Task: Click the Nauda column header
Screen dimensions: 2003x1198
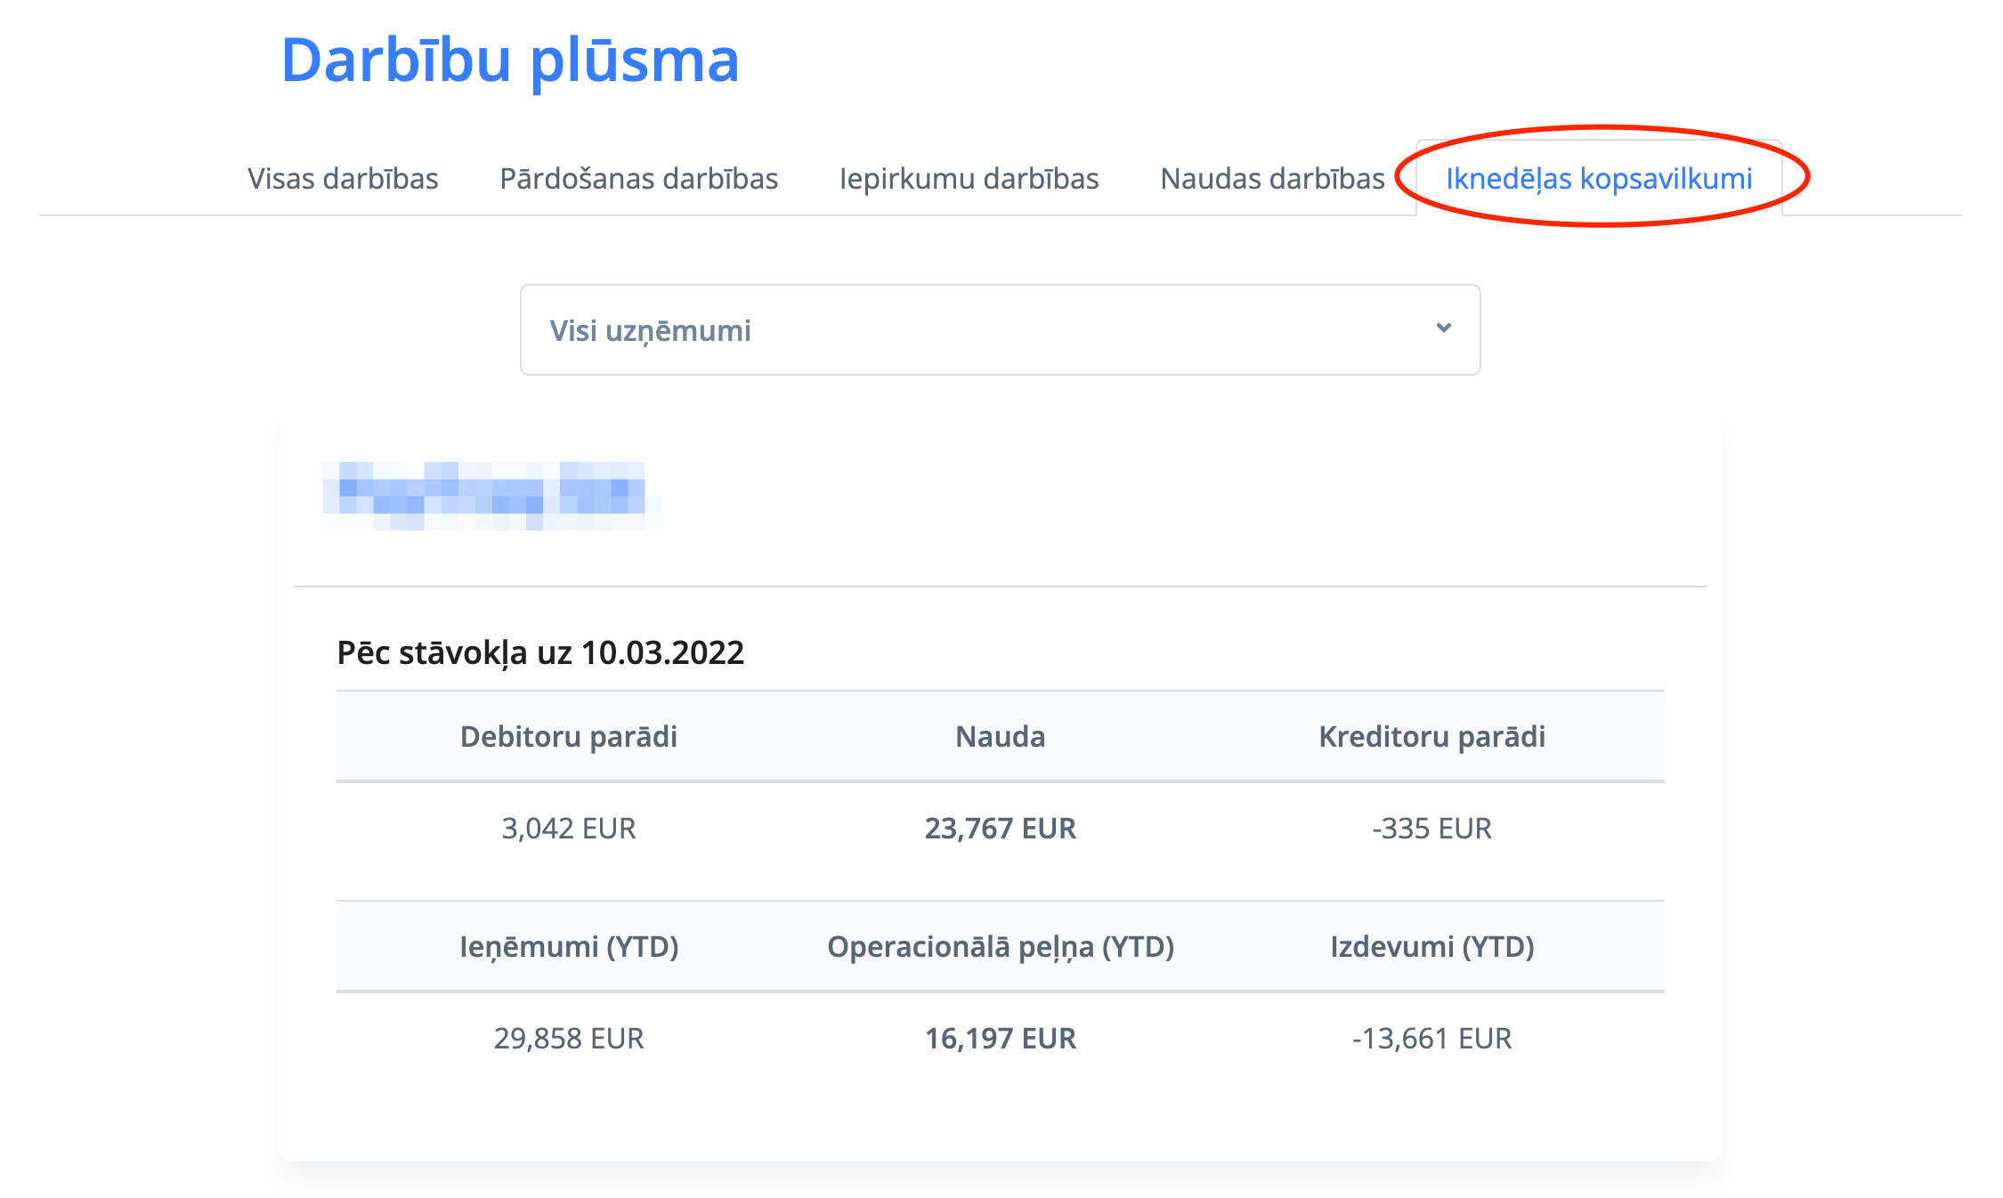Action: (1000, 737)
